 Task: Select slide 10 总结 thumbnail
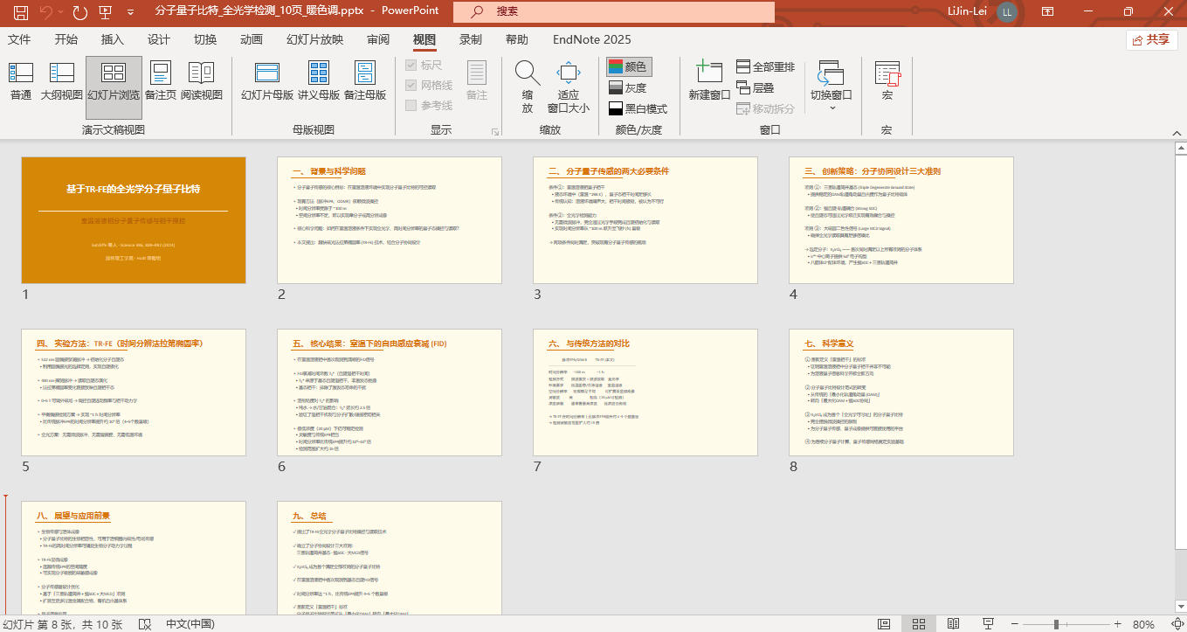tap(390, 559)
